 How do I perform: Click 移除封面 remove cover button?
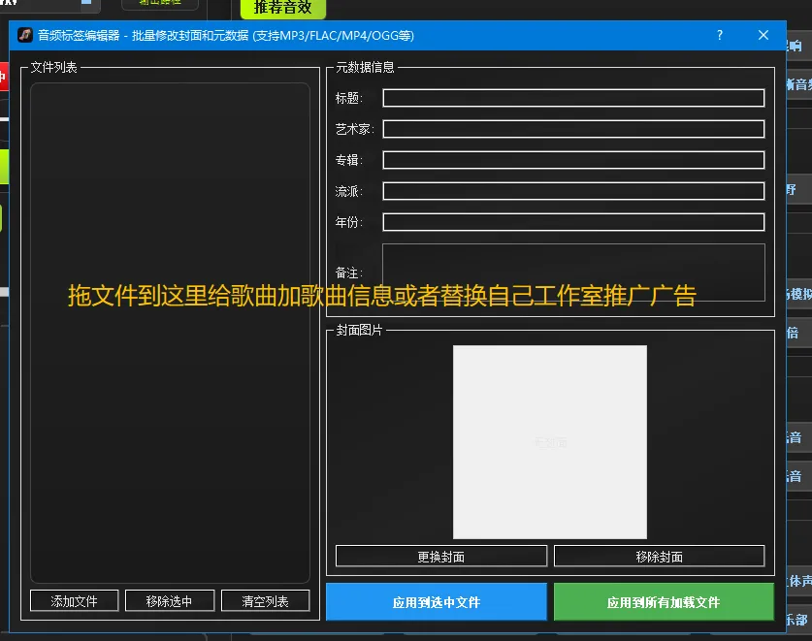tap(660, 557)
